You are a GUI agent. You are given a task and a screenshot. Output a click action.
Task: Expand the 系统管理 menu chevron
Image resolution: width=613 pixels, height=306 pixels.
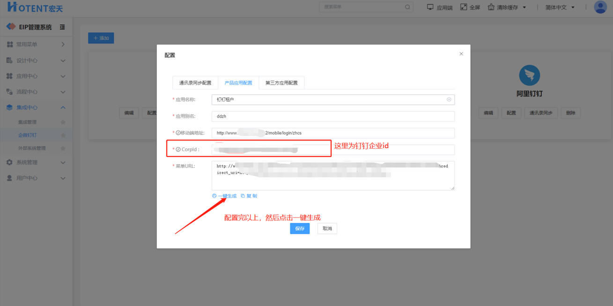tap(63, 162)
